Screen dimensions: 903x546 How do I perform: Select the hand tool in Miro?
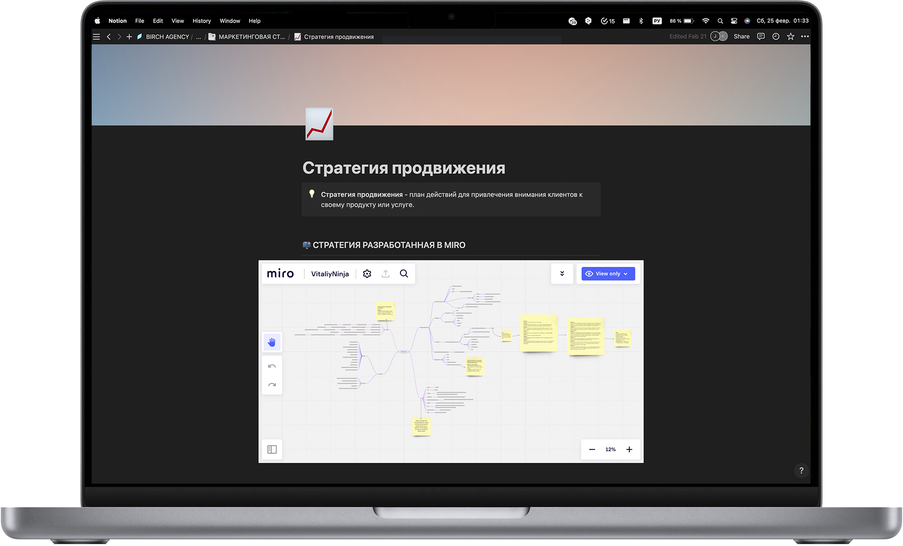pos(272,342)
